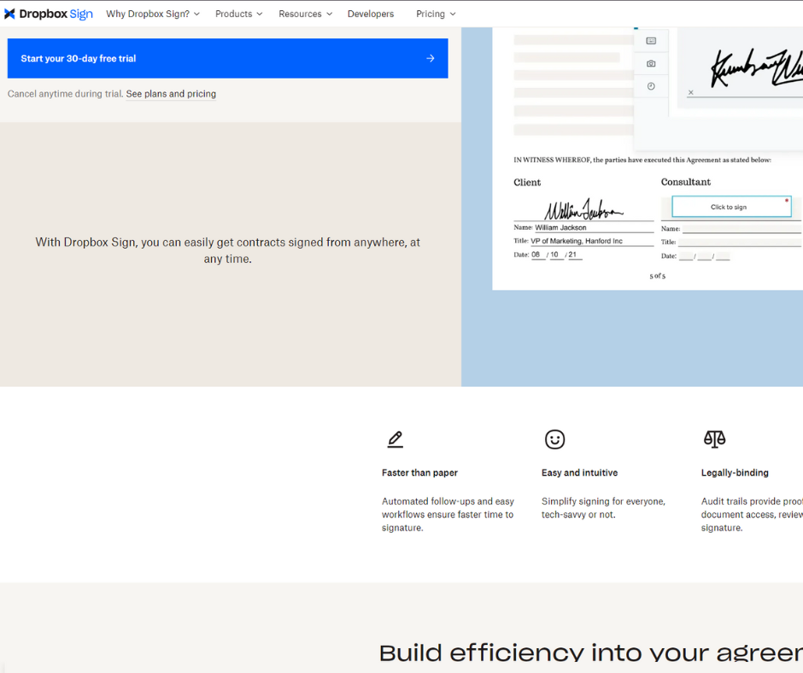
Task: Expand the Resources chevron arrow
Action: pyautogui.click(x=329, y=15)
